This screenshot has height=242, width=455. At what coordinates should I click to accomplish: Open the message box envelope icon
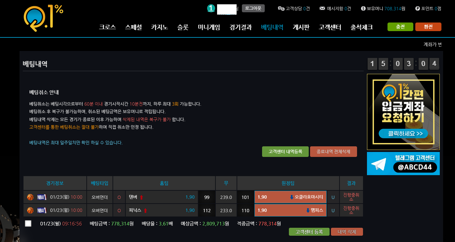pos(322,9)
